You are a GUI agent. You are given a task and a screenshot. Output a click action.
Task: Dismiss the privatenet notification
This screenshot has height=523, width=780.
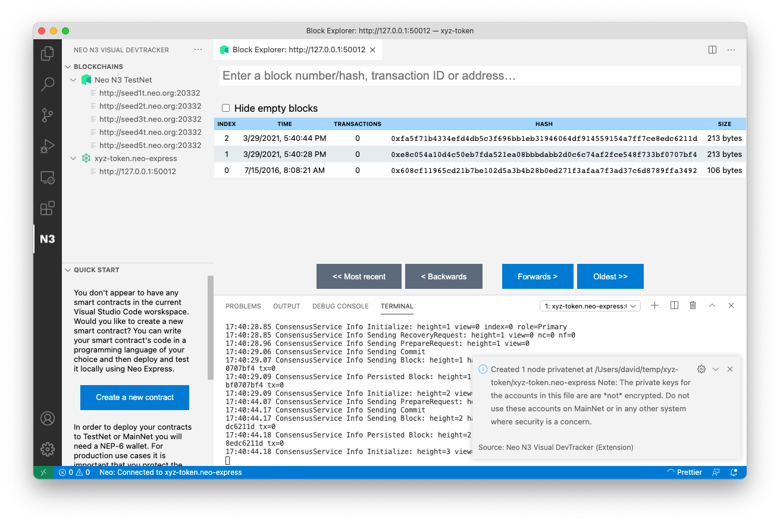(730, 369)
